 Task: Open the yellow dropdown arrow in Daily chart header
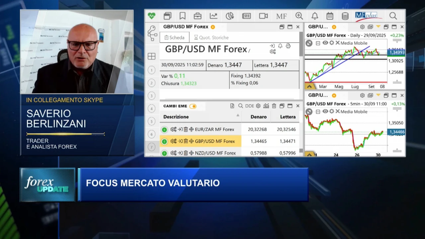(378, 27)
